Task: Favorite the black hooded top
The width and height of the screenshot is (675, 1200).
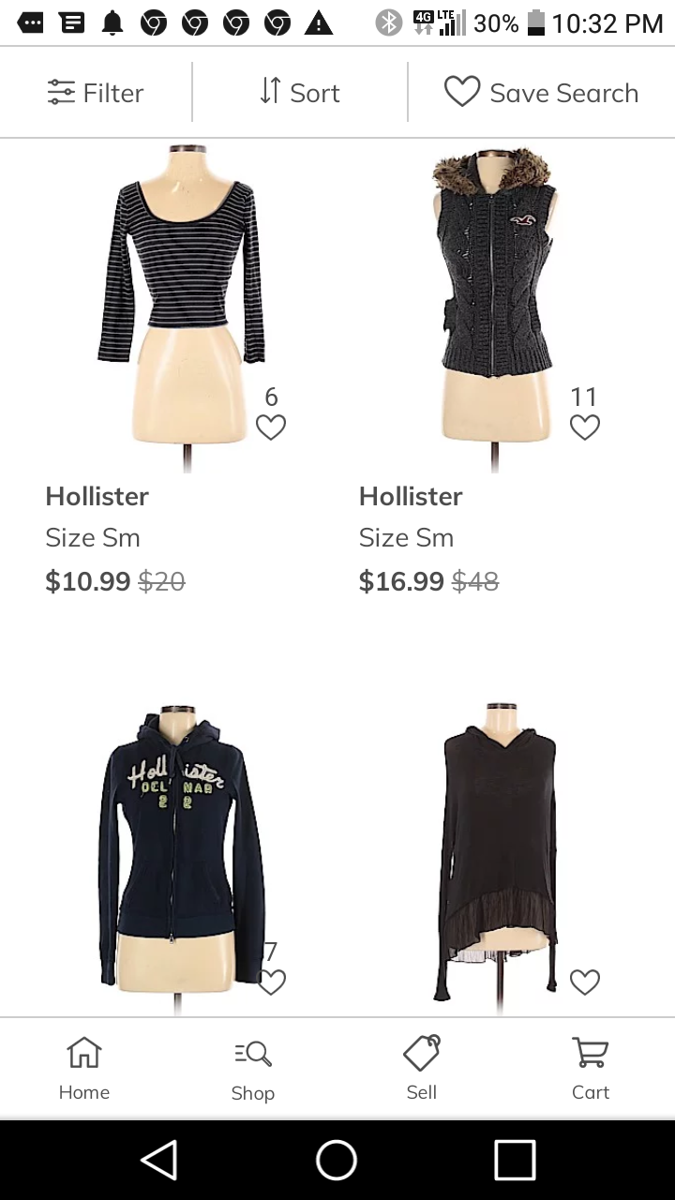Action: [x=585, y=982]
